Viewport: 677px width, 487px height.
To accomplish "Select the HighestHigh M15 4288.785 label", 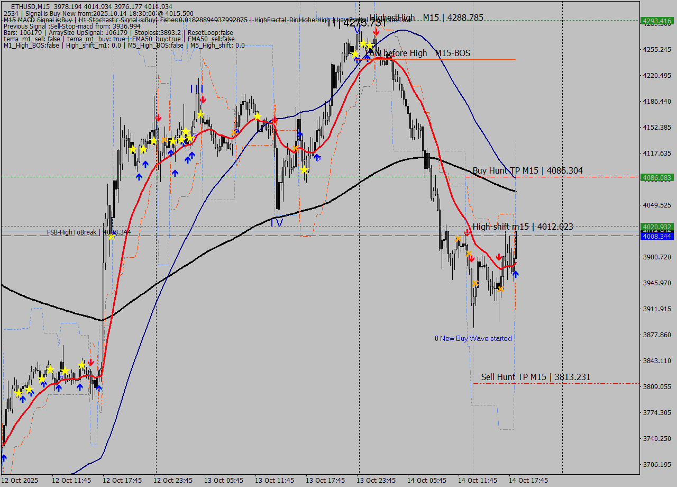I will point(426,17).
